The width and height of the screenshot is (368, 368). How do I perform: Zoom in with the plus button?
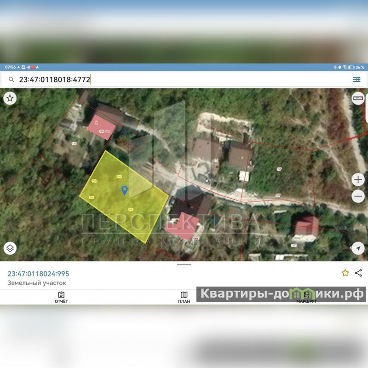(x=358, y=179)
